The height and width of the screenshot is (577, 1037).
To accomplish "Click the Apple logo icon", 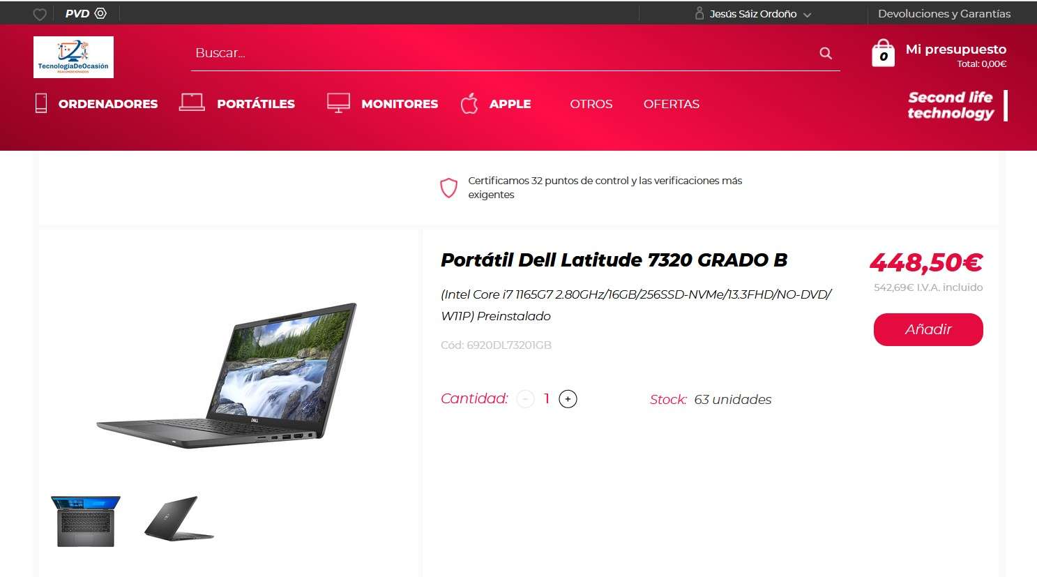I will [x=469, y=103].
